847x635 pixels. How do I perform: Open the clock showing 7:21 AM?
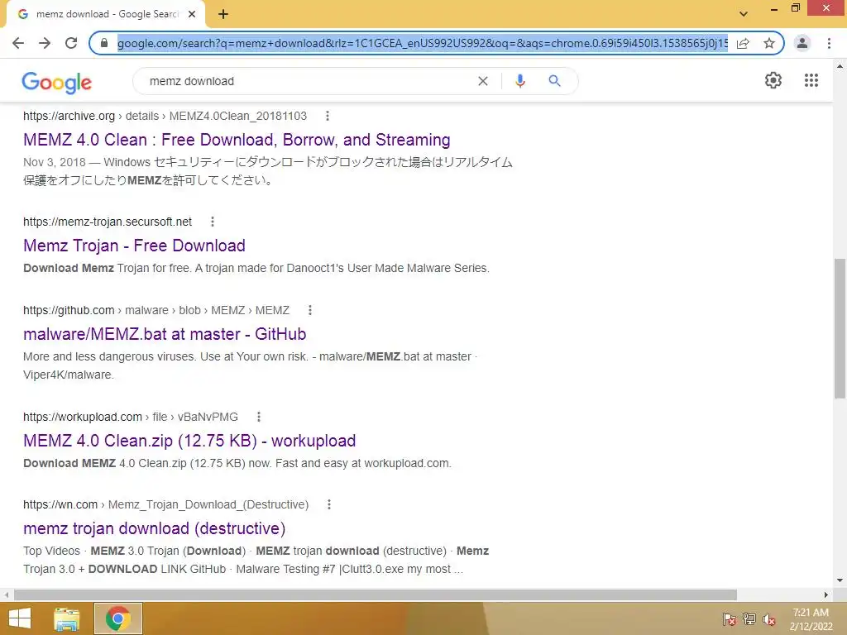pos(811,619)
